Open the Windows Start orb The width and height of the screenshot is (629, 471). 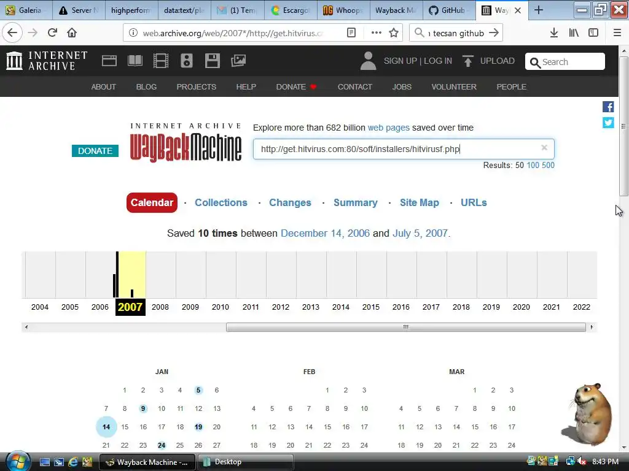[x=18, y=461]
